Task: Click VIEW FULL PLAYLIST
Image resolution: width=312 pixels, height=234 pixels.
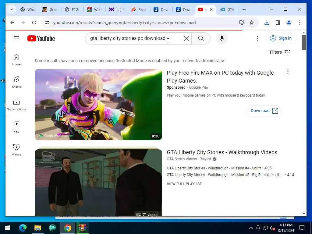Action: (184, 184)
